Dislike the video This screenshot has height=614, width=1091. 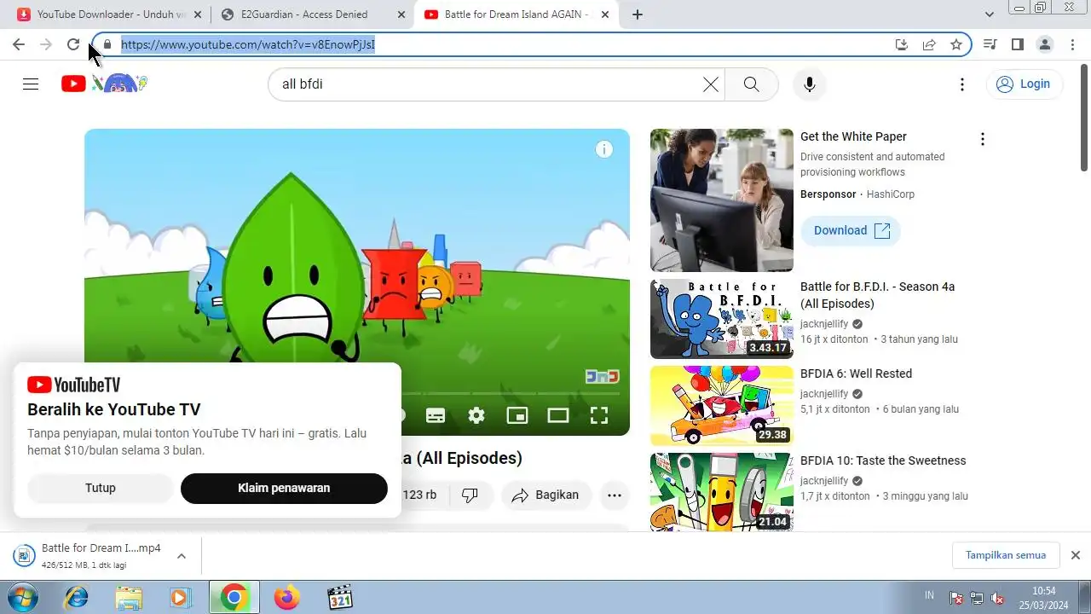click(470, 495)
